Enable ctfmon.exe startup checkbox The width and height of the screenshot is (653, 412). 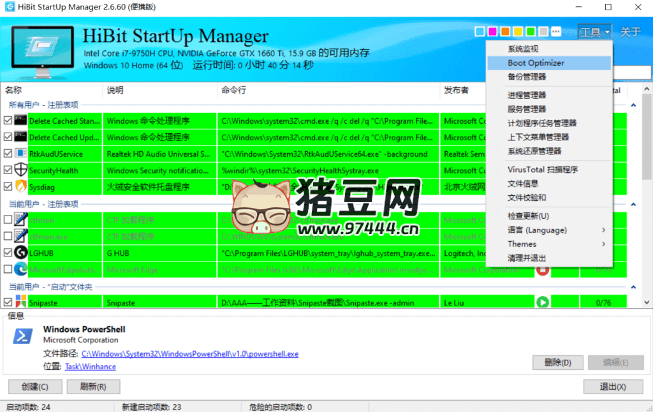coord(8,236)
